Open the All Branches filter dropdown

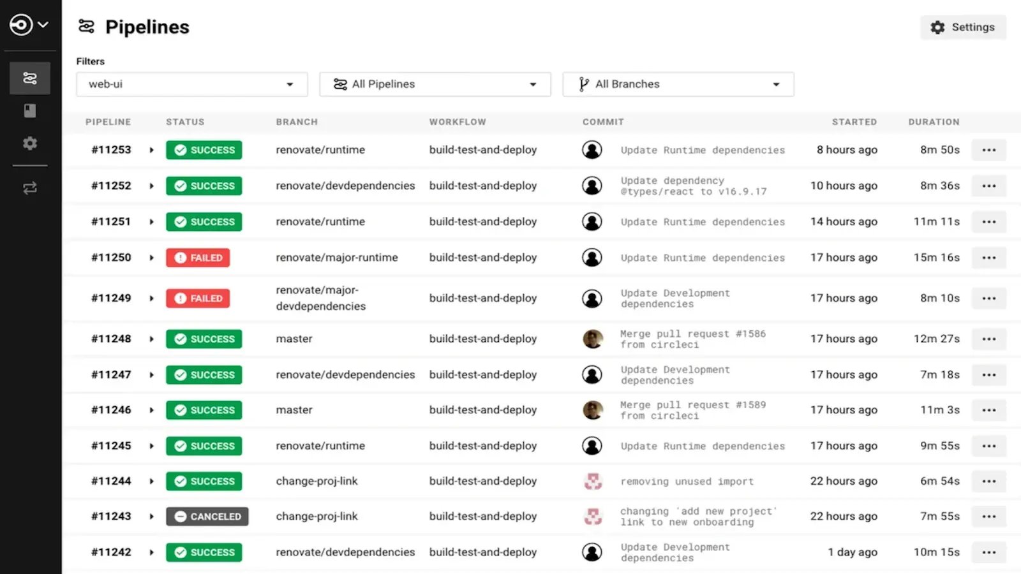(678, 84)
